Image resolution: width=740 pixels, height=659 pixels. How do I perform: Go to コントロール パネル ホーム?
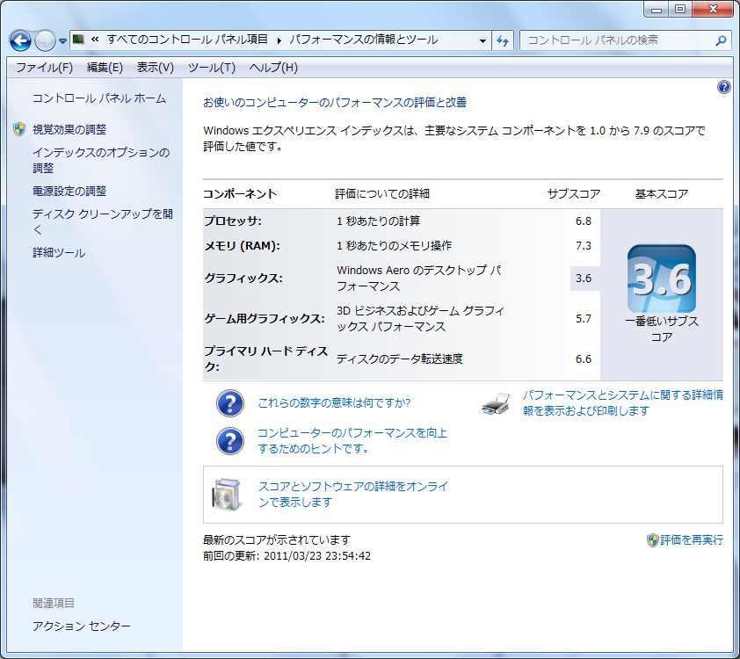point(99,98)
